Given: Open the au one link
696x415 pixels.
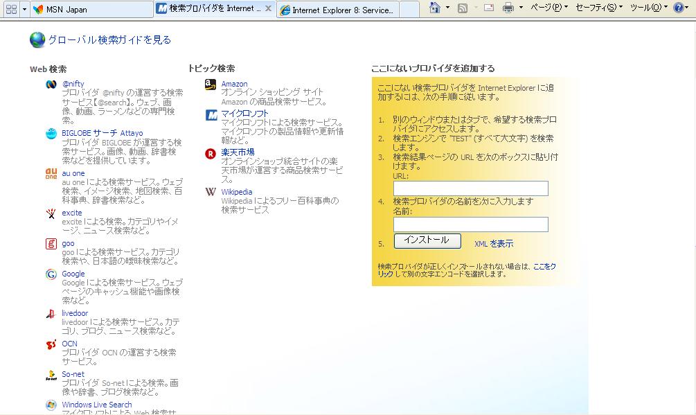Looking at the screenshot, I should click(x=73, y=173).
